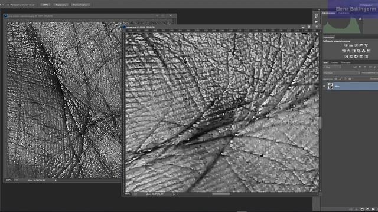Open the back window status bar arrow menu
Screen dimensions: 378x212
(x=56, y=180)
